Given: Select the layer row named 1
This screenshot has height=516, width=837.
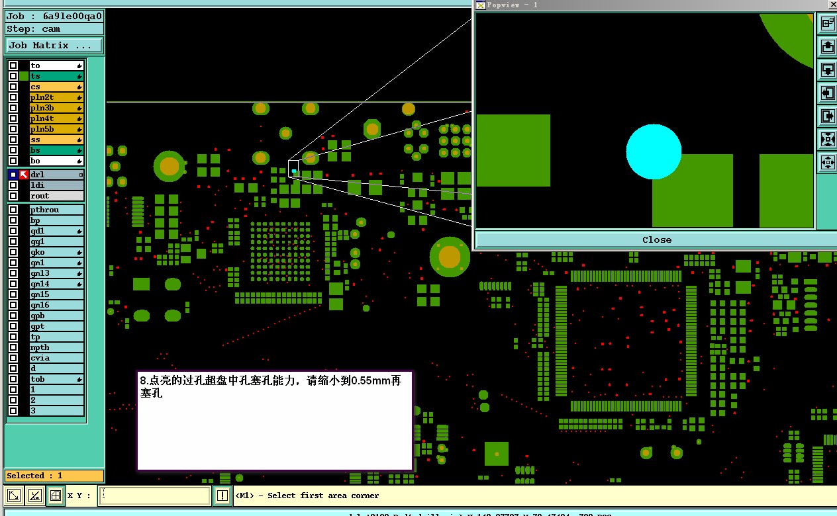Looking at the screenshot, I should (56, 390).
